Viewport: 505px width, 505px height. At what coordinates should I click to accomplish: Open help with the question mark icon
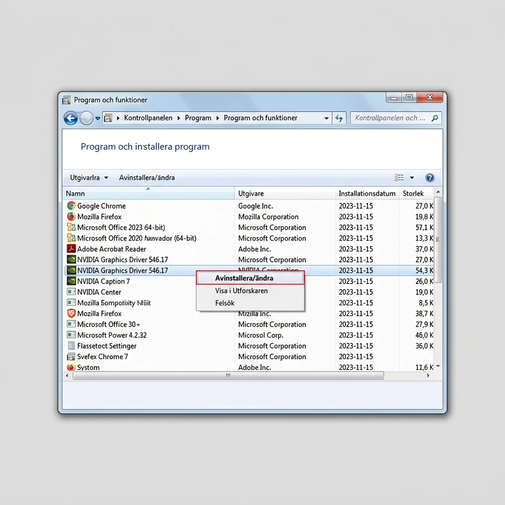430,178
